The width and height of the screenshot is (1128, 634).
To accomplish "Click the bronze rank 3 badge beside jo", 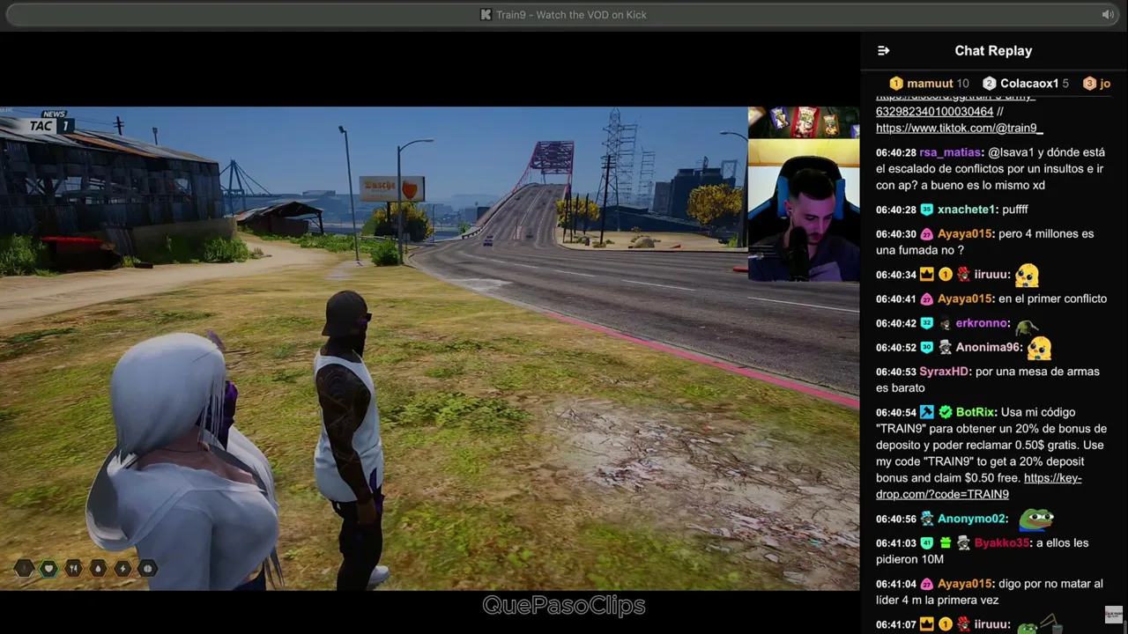I will tap(1089, 84).
